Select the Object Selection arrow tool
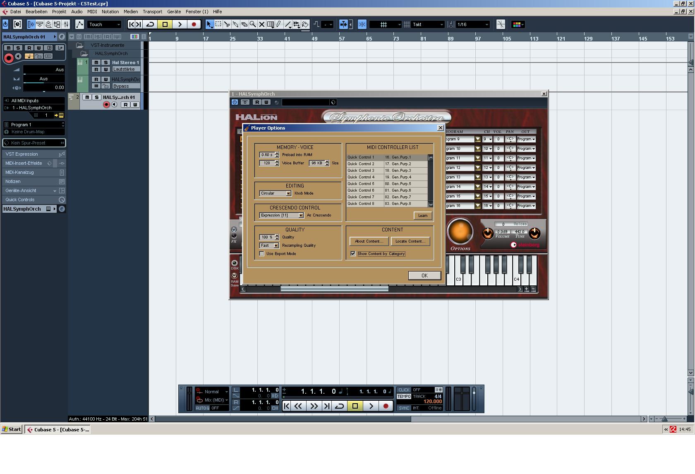 coord(209,24)
